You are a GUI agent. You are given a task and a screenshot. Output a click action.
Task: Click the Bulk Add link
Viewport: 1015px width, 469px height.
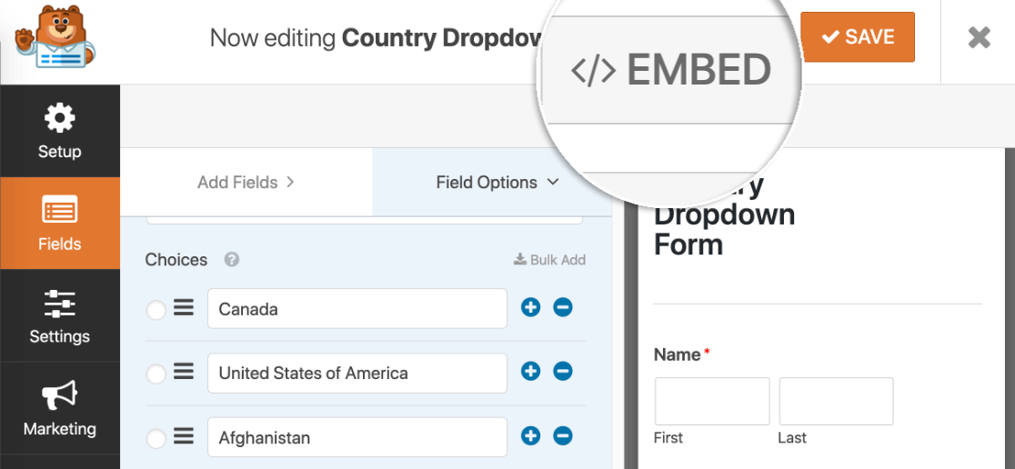click(549, 260)
